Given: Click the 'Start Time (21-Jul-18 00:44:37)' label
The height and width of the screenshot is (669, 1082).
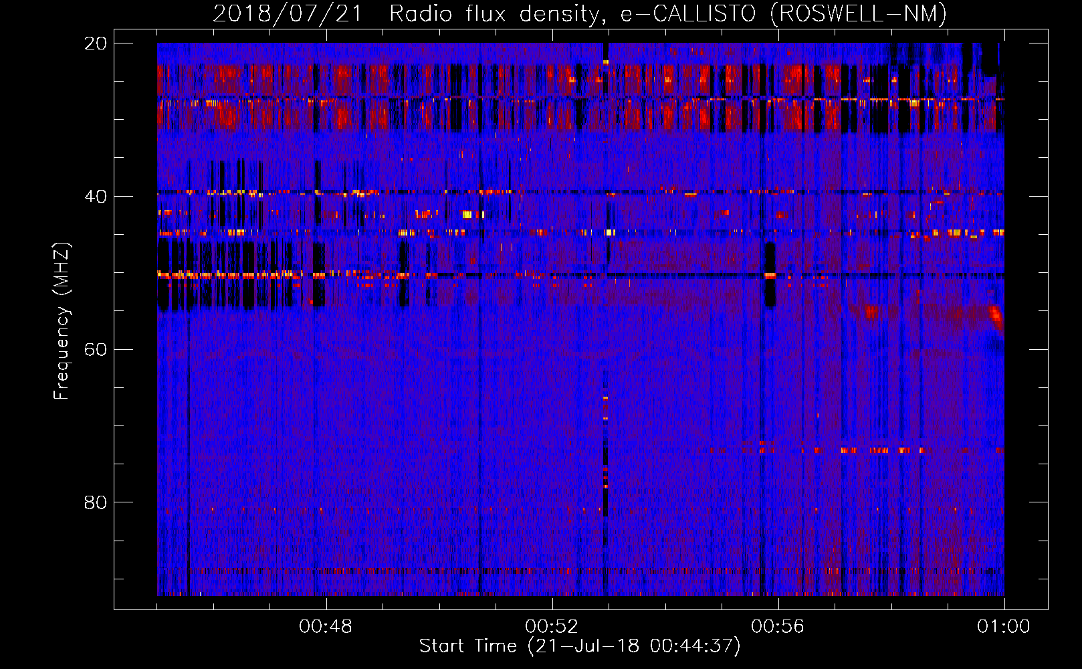Looking at the screenshot, I should pyautogui.click(x=580, y=646).
